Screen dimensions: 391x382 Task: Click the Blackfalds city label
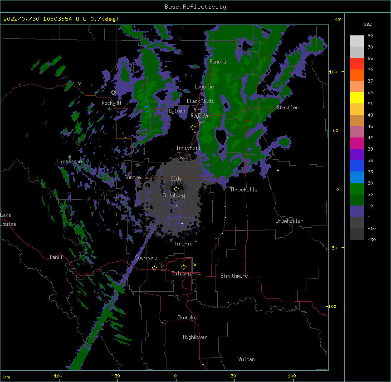click(200, 101)
